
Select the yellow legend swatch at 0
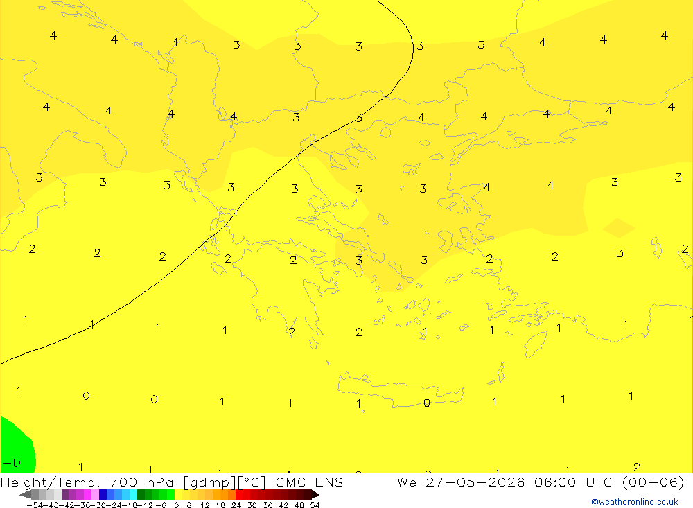click(x=179, y=495)
